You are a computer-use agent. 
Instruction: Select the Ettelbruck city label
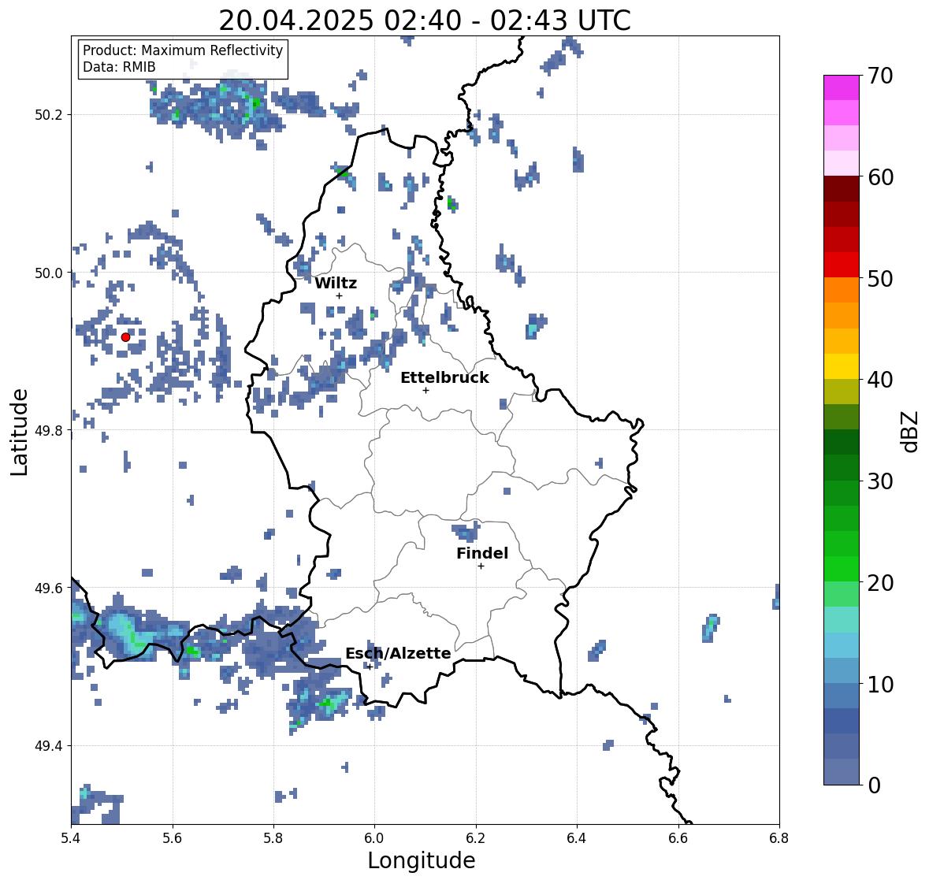point(445,378)
